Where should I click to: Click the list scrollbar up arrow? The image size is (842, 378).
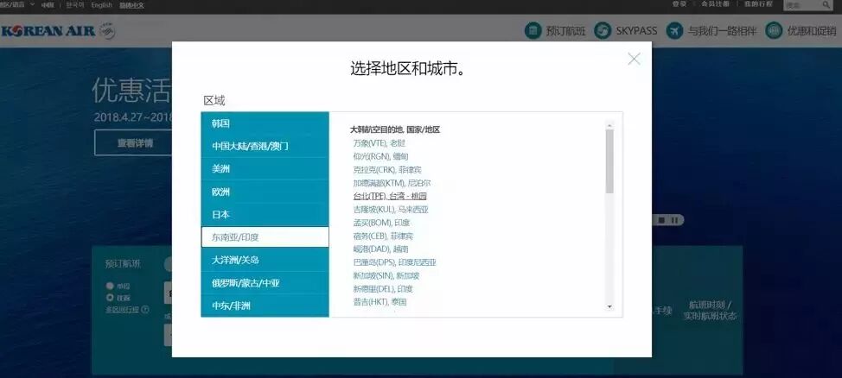coord(609,125)
